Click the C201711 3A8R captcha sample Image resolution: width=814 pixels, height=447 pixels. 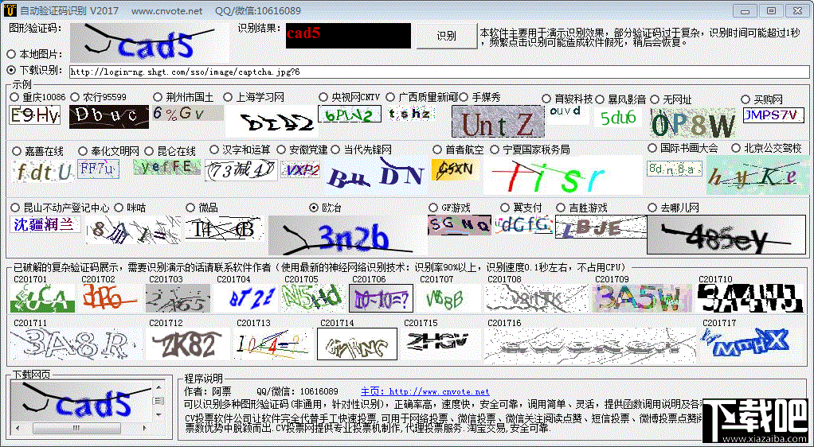76,344
